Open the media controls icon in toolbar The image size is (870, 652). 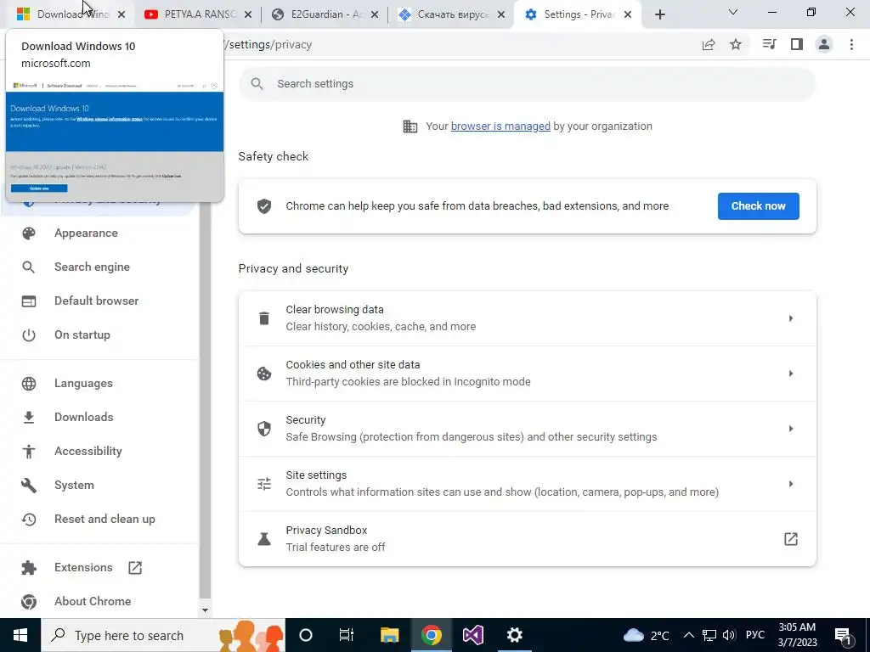769,44
